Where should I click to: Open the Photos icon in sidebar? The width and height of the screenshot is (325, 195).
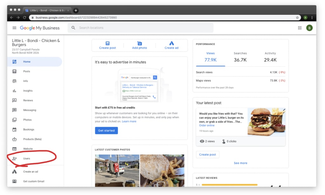pos(14,120)
